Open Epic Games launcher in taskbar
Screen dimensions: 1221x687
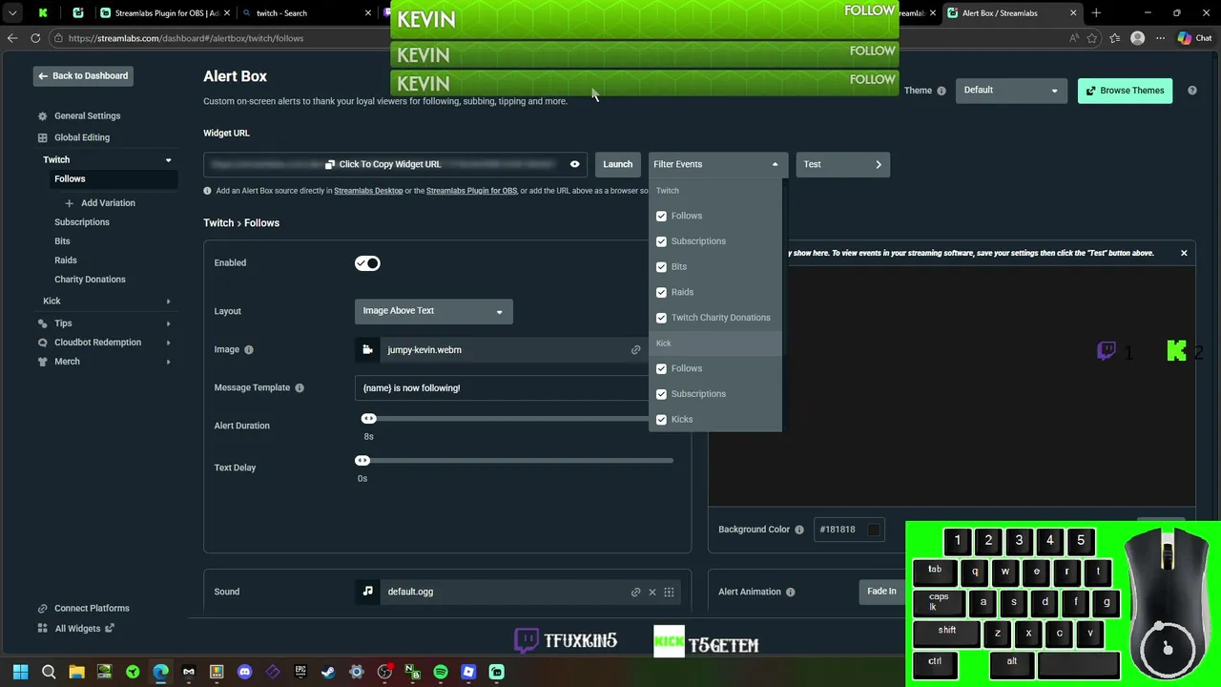click(300, 672)
